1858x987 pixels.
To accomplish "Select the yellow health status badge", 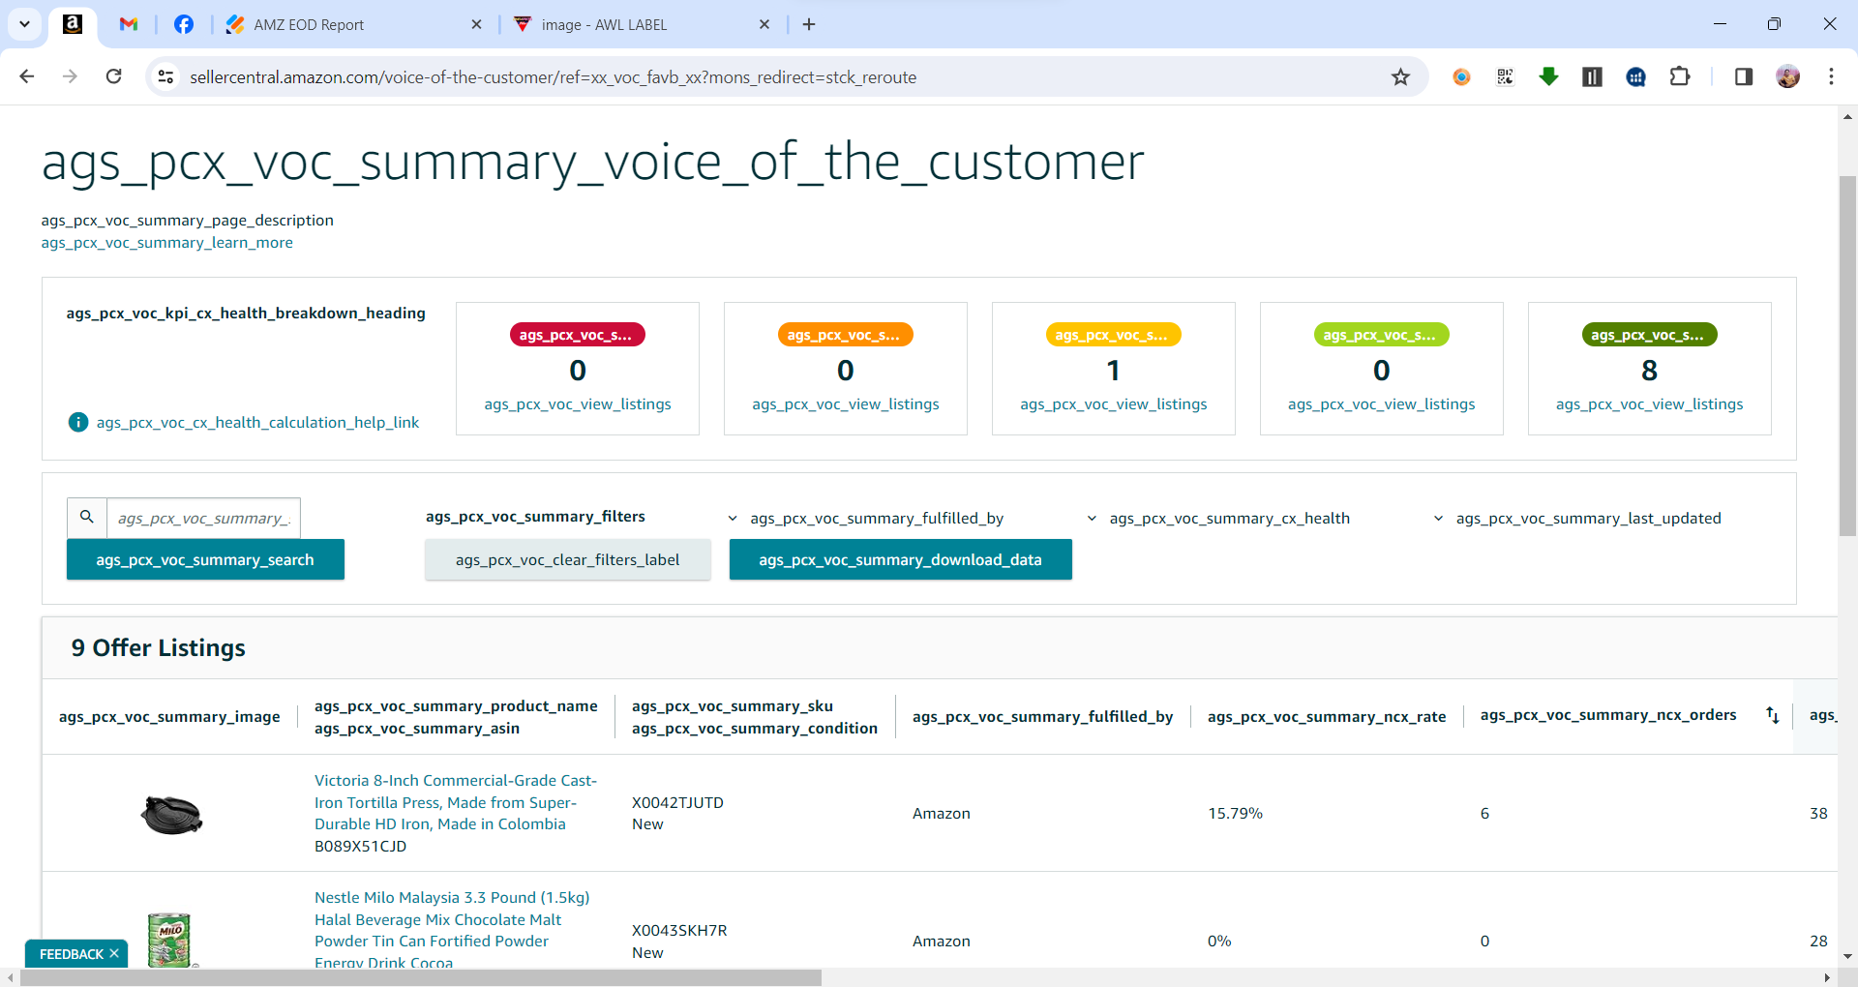I will tap(1113, 335).
